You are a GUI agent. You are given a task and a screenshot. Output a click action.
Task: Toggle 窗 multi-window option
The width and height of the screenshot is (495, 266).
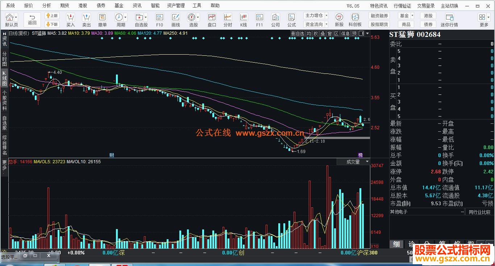tap(329, 33)
